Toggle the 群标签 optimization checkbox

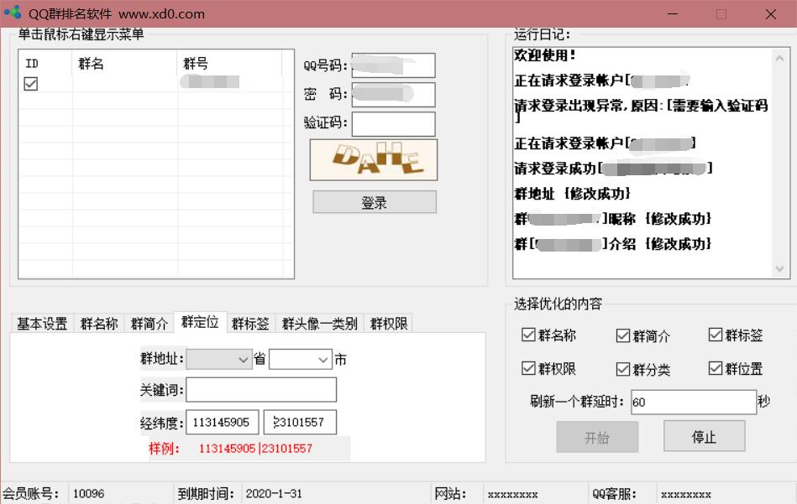pyautogui.click(x=716, y=335)
